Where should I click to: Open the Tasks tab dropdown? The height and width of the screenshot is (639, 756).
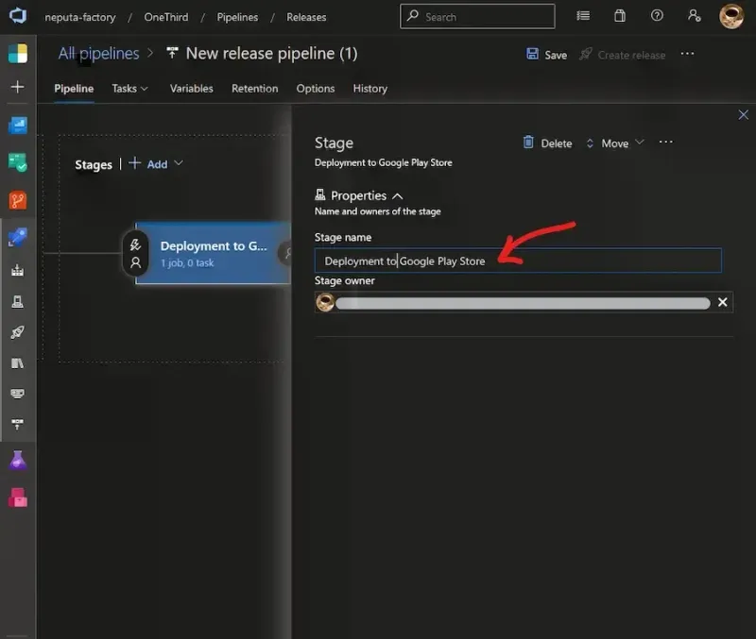(x=129, y=89)
